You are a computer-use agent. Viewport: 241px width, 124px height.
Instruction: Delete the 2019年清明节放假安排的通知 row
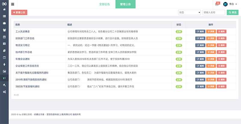pos(222,80)
